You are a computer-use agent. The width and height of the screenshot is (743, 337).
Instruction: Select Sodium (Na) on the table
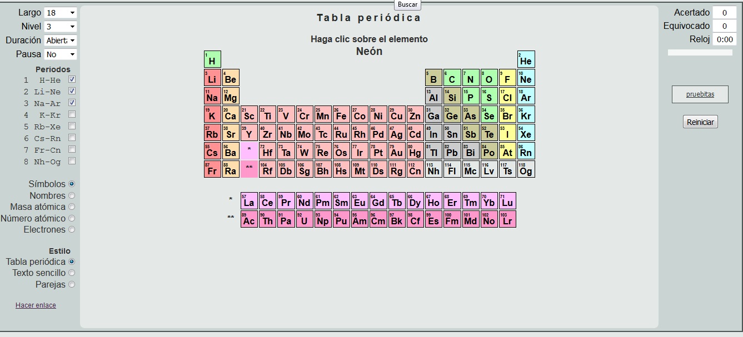pyautogui.click(x=212, y=95)
